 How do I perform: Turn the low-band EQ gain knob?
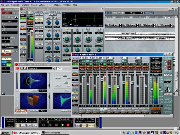(x=67, y=39)
